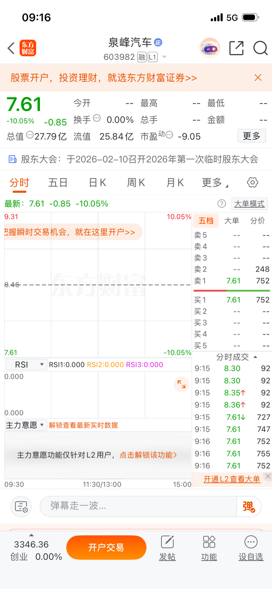
Task: Read 股东大会 2026-02-10 announcement text
Action: pyautogui.click(x=140, y=159)
